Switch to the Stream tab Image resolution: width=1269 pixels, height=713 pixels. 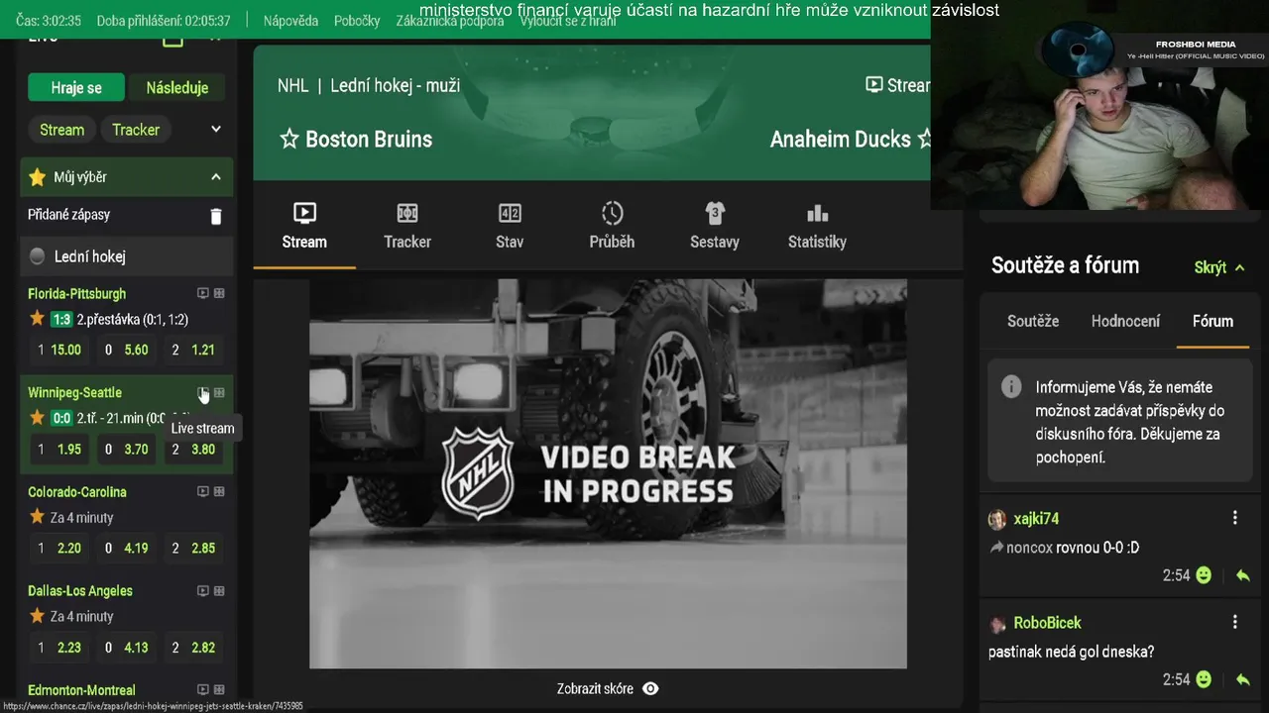point(304,226)
